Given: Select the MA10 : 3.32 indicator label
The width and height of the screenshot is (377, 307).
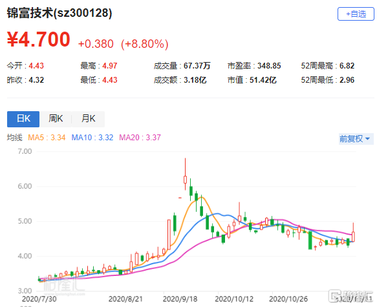Looking at the screenshot, I should tap(92, 138).
